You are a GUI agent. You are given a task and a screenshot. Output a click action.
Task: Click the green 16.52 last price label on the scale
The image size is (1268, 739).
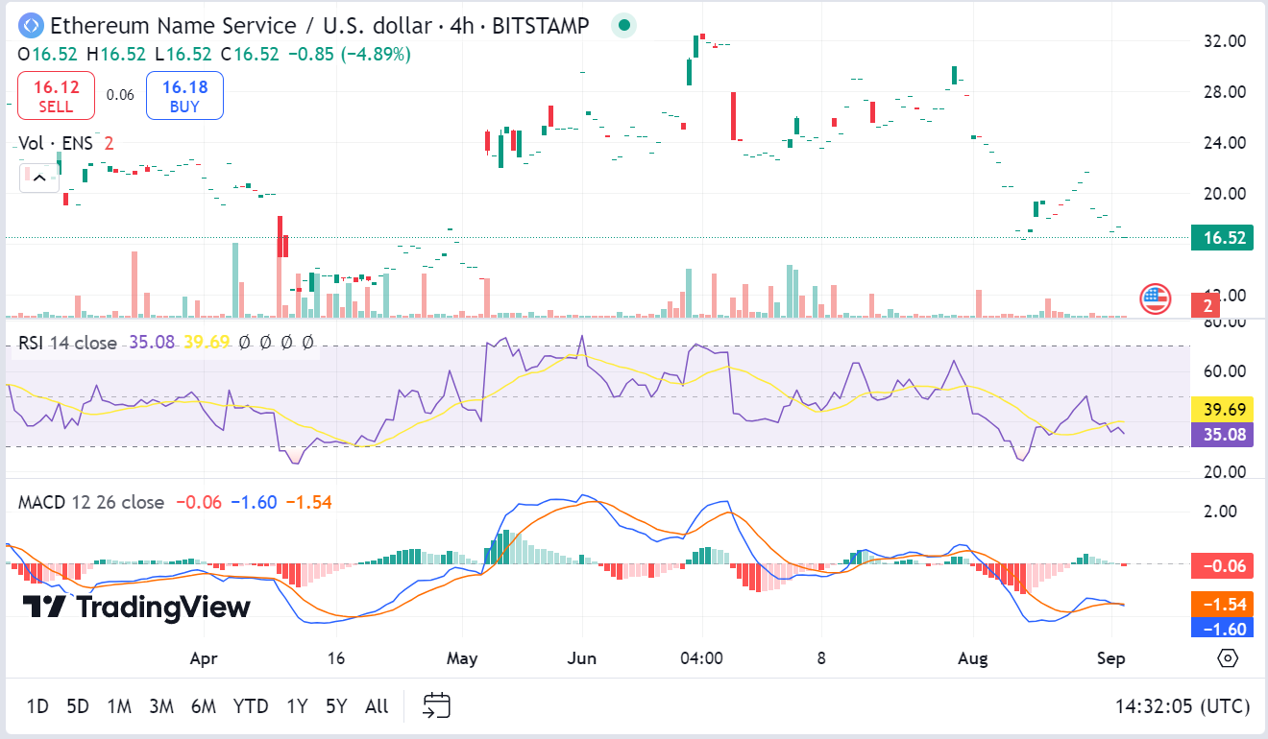pyautogui.click(x=1222, y=235)
